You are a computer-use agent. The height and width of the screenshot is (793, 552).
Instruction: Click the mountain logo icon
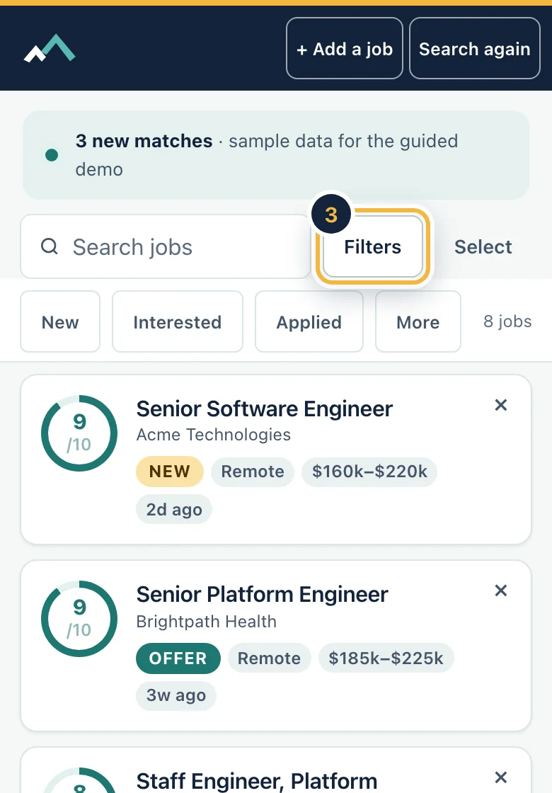coord(50,49)
